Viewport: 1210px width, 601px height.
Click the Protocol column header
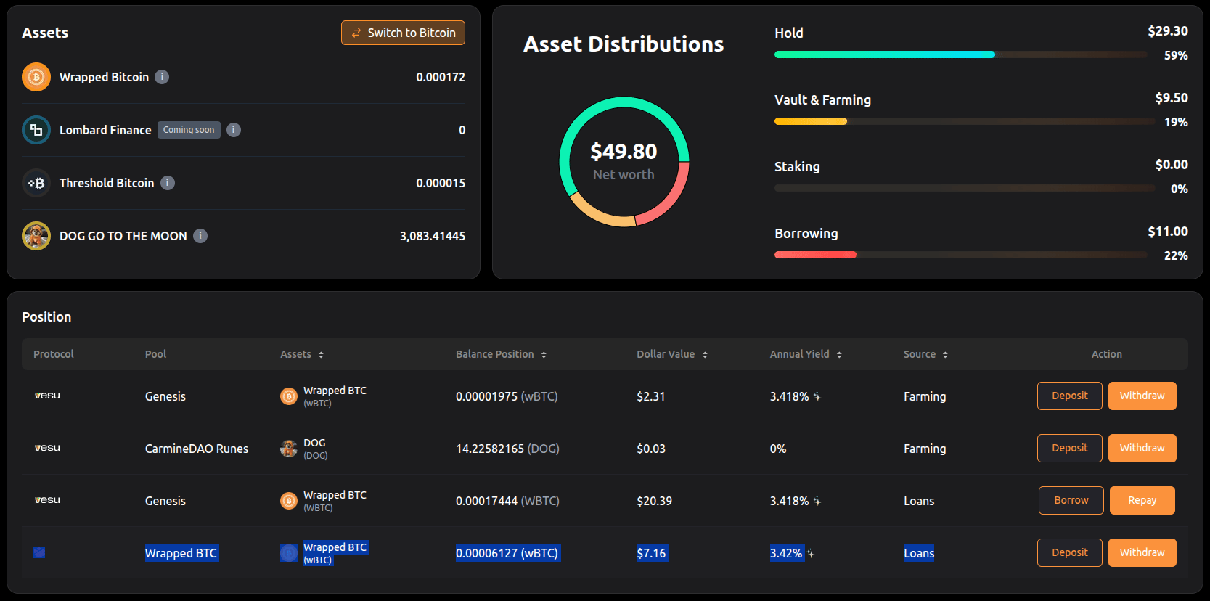[54, 354]
